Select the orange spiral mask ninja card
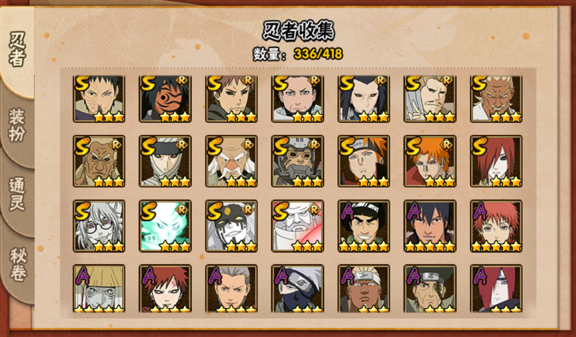Screen dimensions: 576x337 point(165,99)
